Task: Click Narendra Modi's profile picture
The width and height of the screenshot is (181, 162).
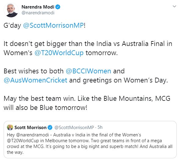Action: 11,10
